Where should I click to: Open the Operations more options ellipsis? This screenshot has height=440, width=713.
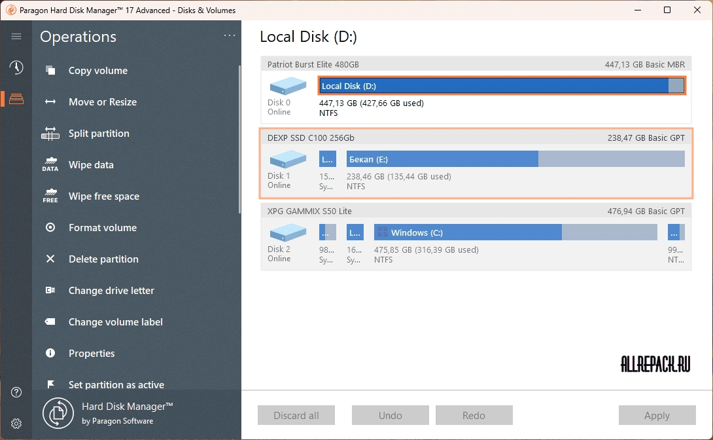[230, 35]
